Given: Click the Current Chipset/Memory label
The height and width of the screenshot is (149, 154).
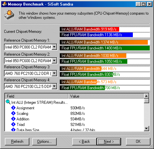Looking at the screenshot, I should point(23,32).
